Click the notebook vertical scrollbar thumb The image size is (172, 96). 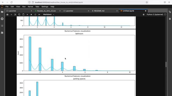point(166,65)
